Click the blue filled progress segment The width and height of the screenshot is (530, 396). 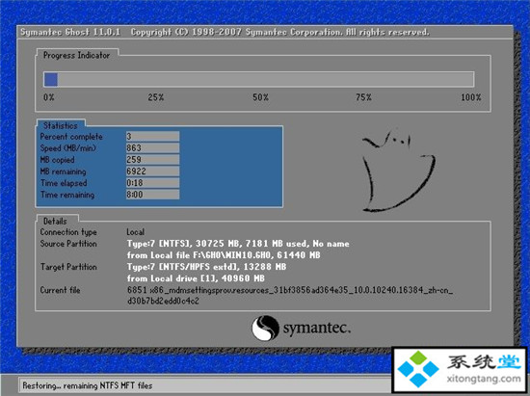click(51, 80)
